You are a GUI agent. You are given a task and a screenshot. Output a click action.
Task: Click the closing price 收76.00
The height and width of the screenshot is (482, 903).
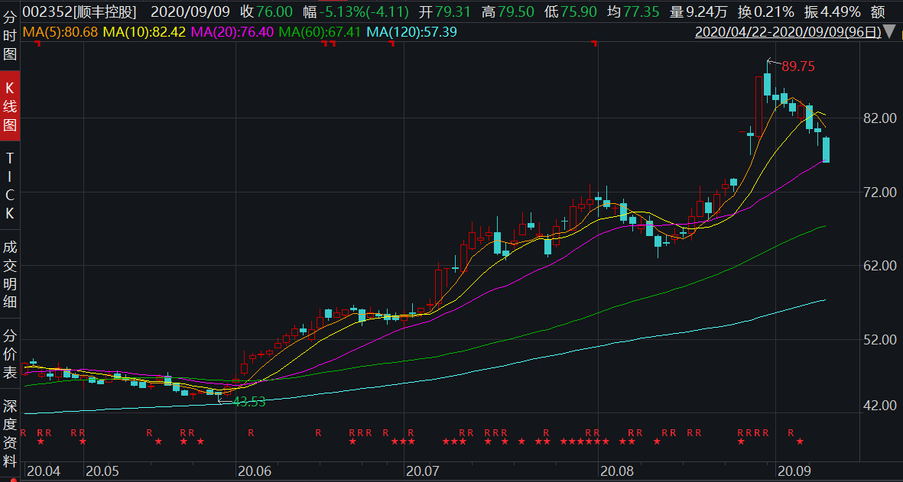(267, 11)
